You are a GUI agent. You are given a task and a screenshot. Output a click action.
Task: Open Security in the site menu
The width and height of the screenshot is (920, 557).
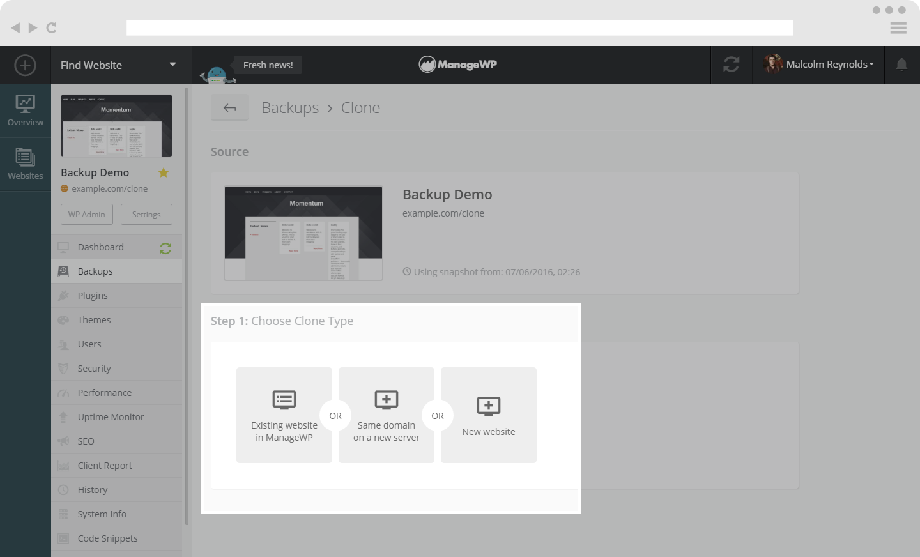tap(116, 369)
